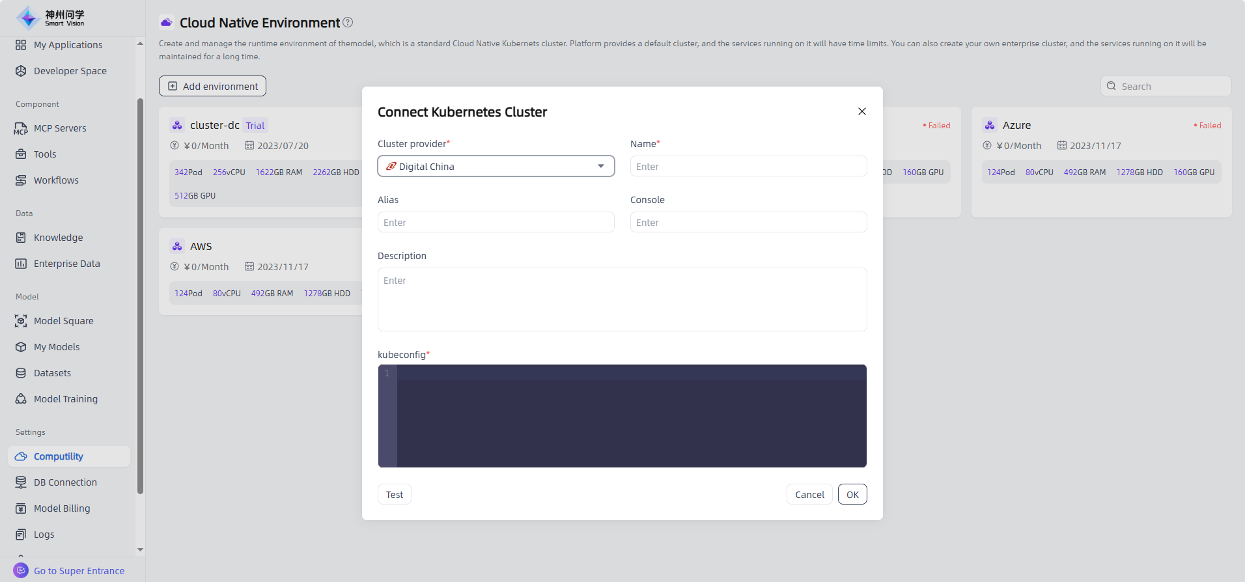Click into the kubeconfig code editor
This screenshot has height=582, width=1245.
[630, 417]
